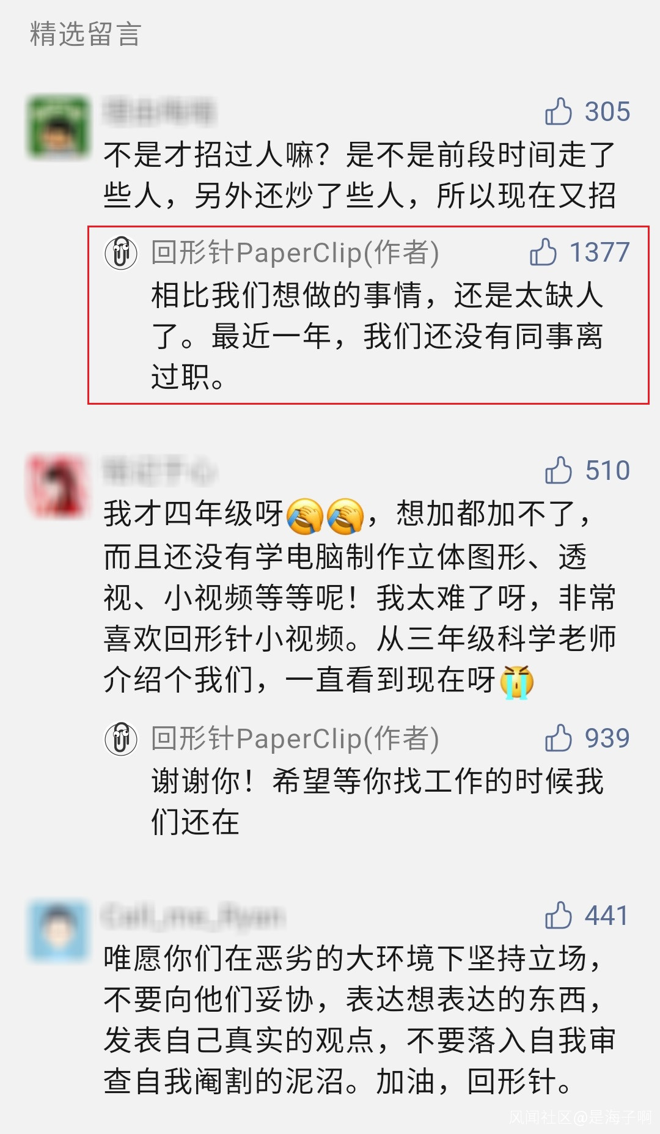Open the paperclip avatar on first author reply

121,252
